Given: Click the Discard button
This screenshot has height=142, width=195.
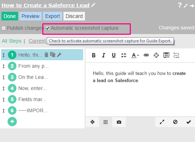Looking at the screenshot, I should [x=74, y=16].
